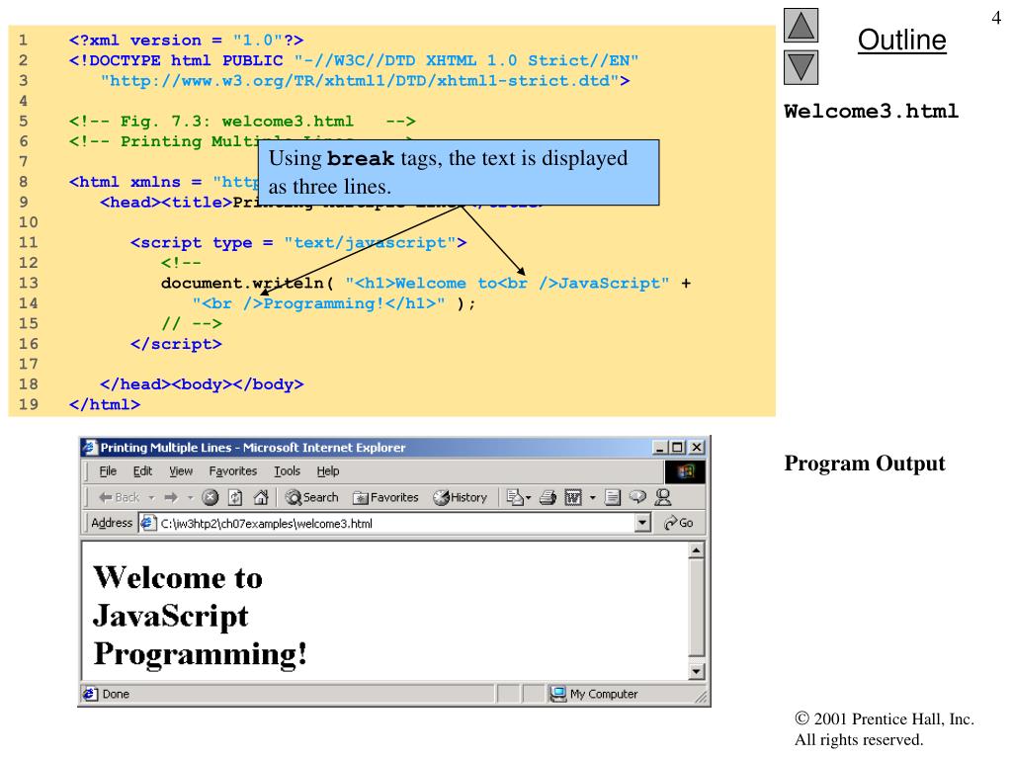
Task: Click the document.writeln code text
Action: tap(247, 284)
